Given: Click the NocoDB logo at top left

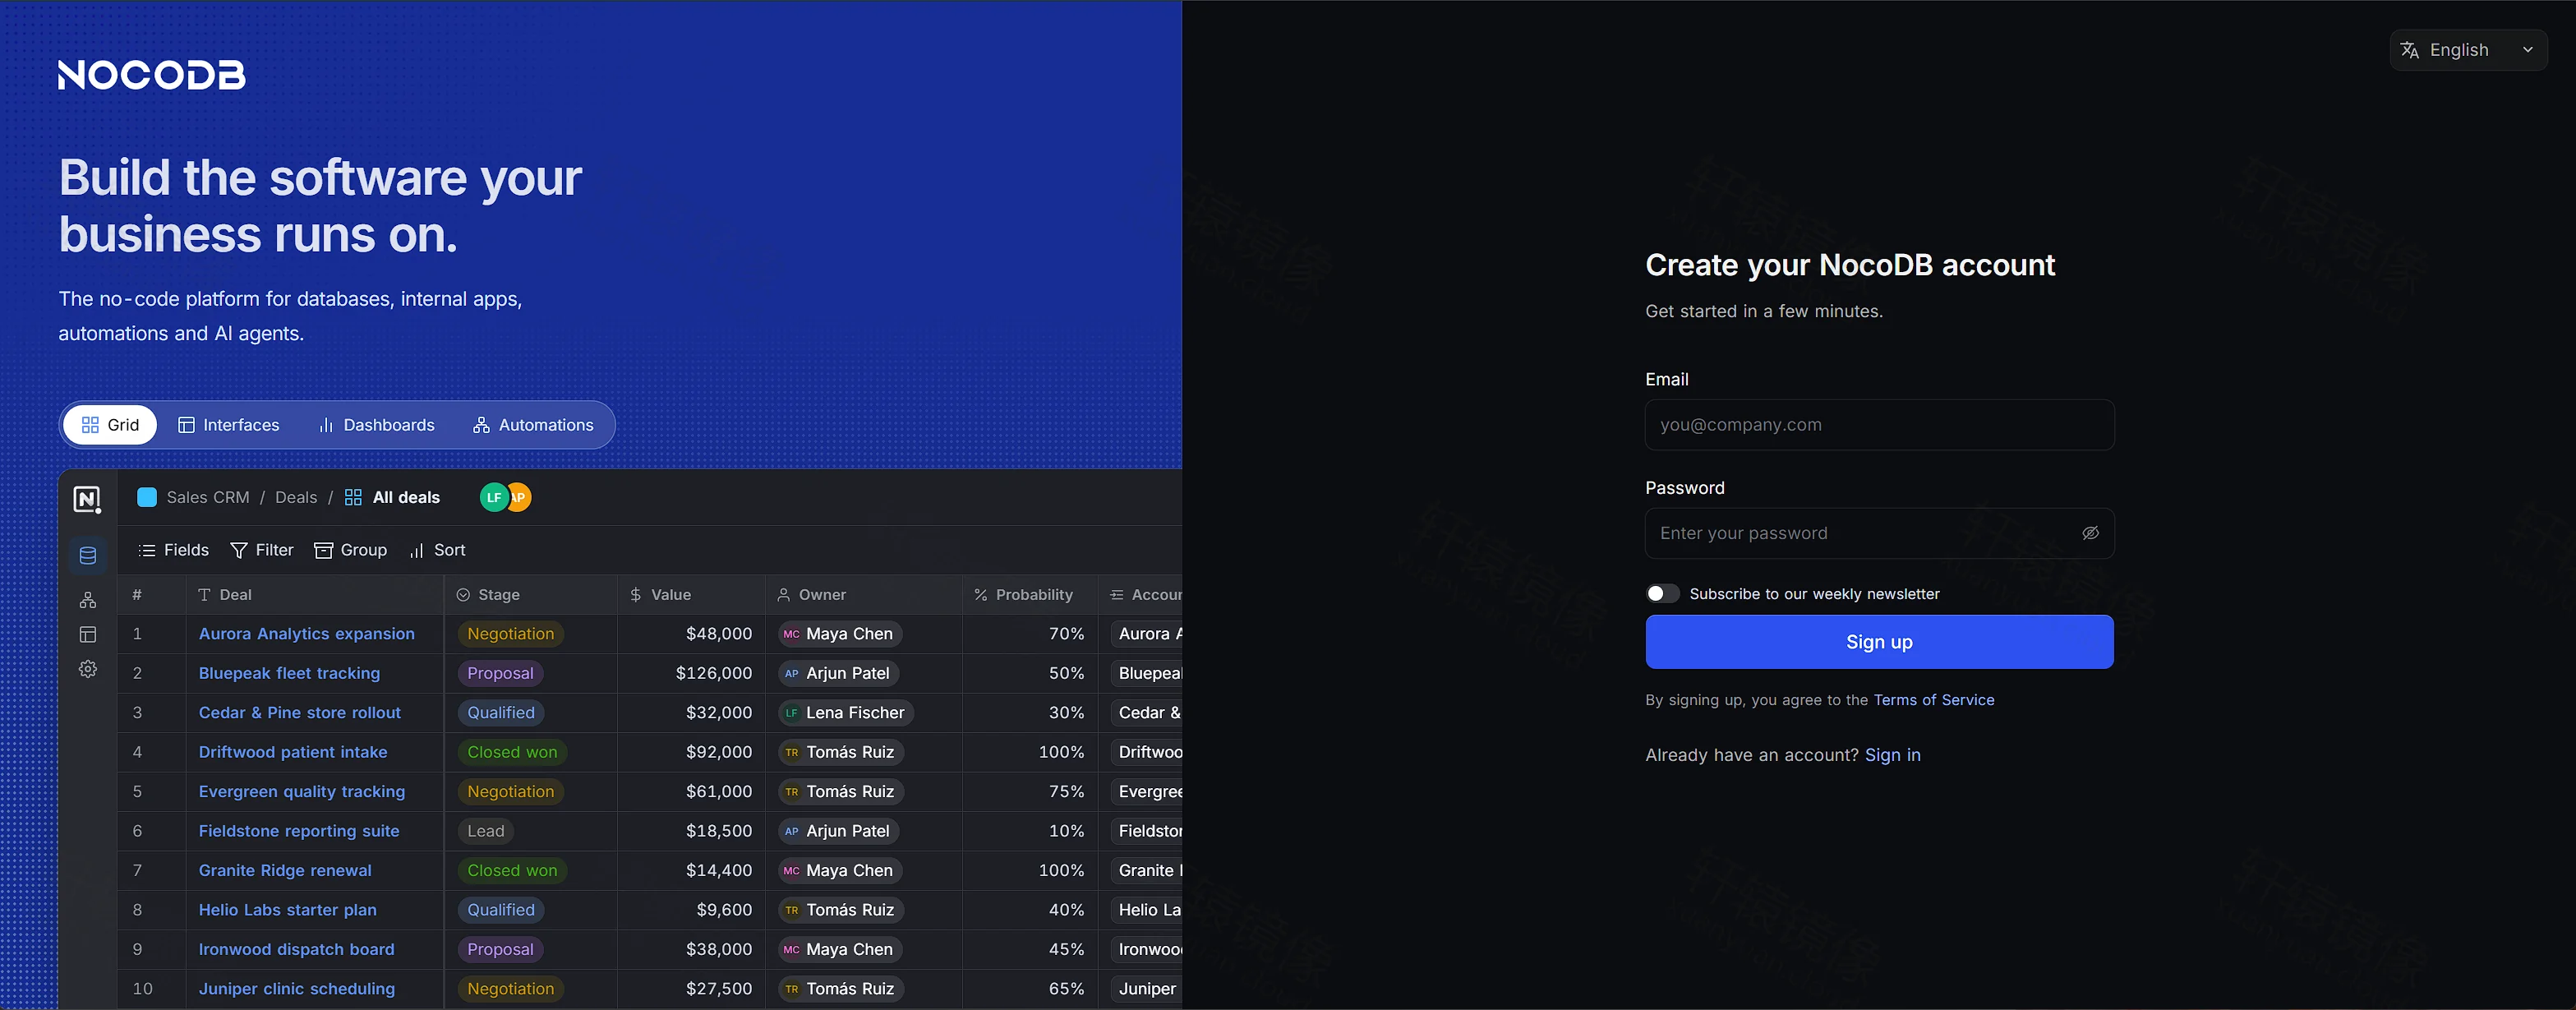Looking at the screenshot, I should coord(151,75).
